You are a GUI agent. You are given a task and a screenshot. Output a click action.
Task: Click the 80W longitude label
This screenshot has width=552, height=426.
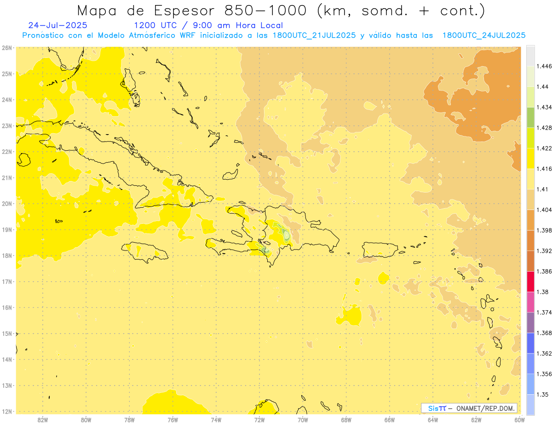coord(86,420)
